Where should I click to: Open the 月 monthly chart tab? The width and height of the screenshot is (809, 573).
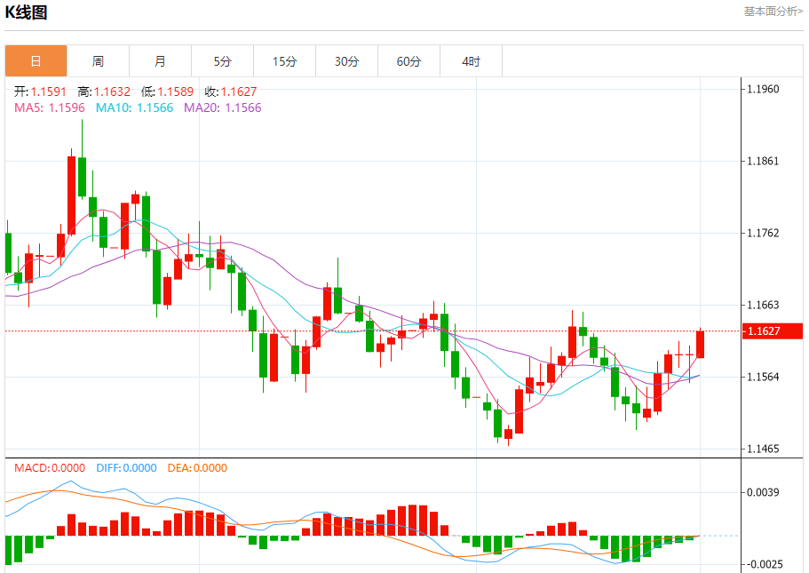(x=160, y=61)
